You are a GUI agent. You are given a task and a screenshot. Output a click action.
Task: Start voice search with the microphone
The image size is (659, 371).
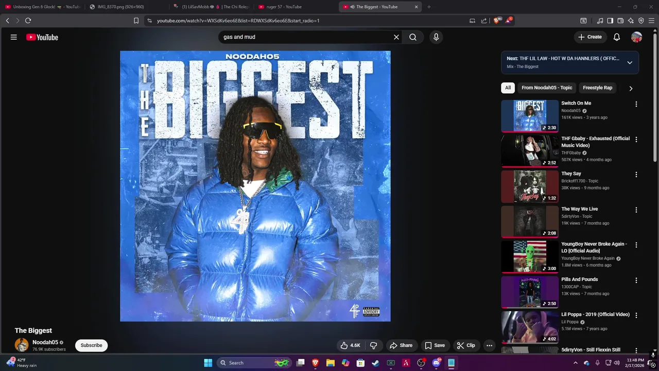[x=436, y=37]
